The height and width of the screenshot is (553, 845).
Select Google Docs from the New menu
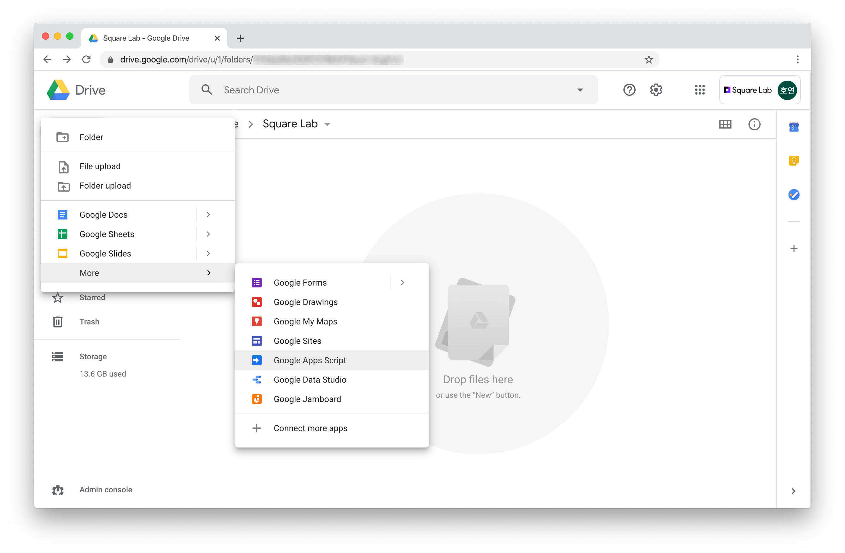pos(103,214)
